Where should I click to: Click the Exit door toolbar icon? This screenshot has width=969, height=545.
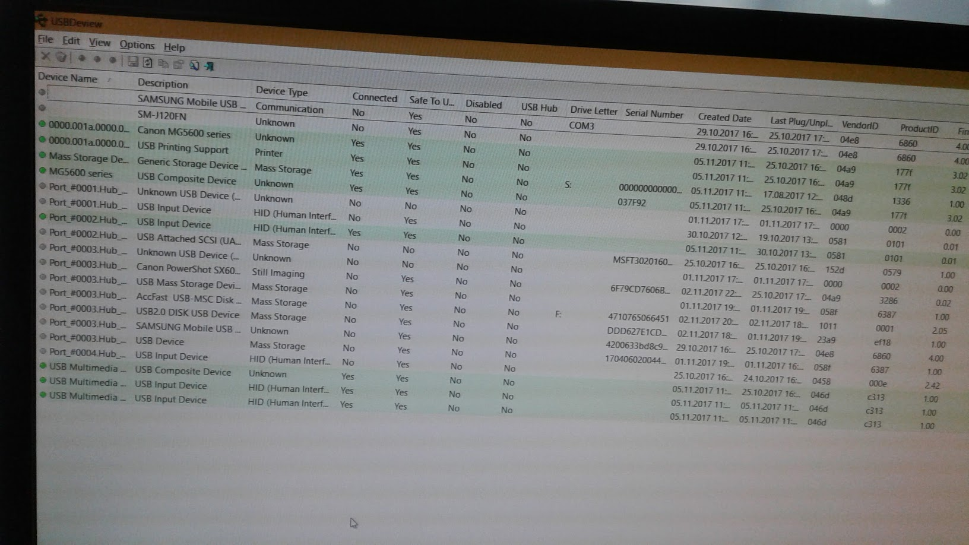point(209,66)
